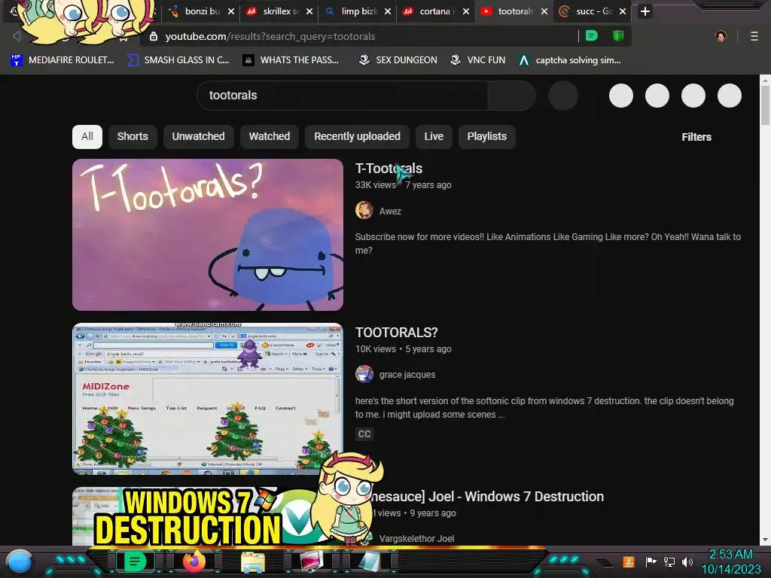Open Joel - Windows 7 Destruction title
This screenshot has height=578, width=771.
487,497
